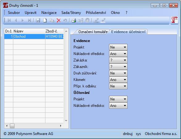Select the Obchod row in list

point(34,36)
